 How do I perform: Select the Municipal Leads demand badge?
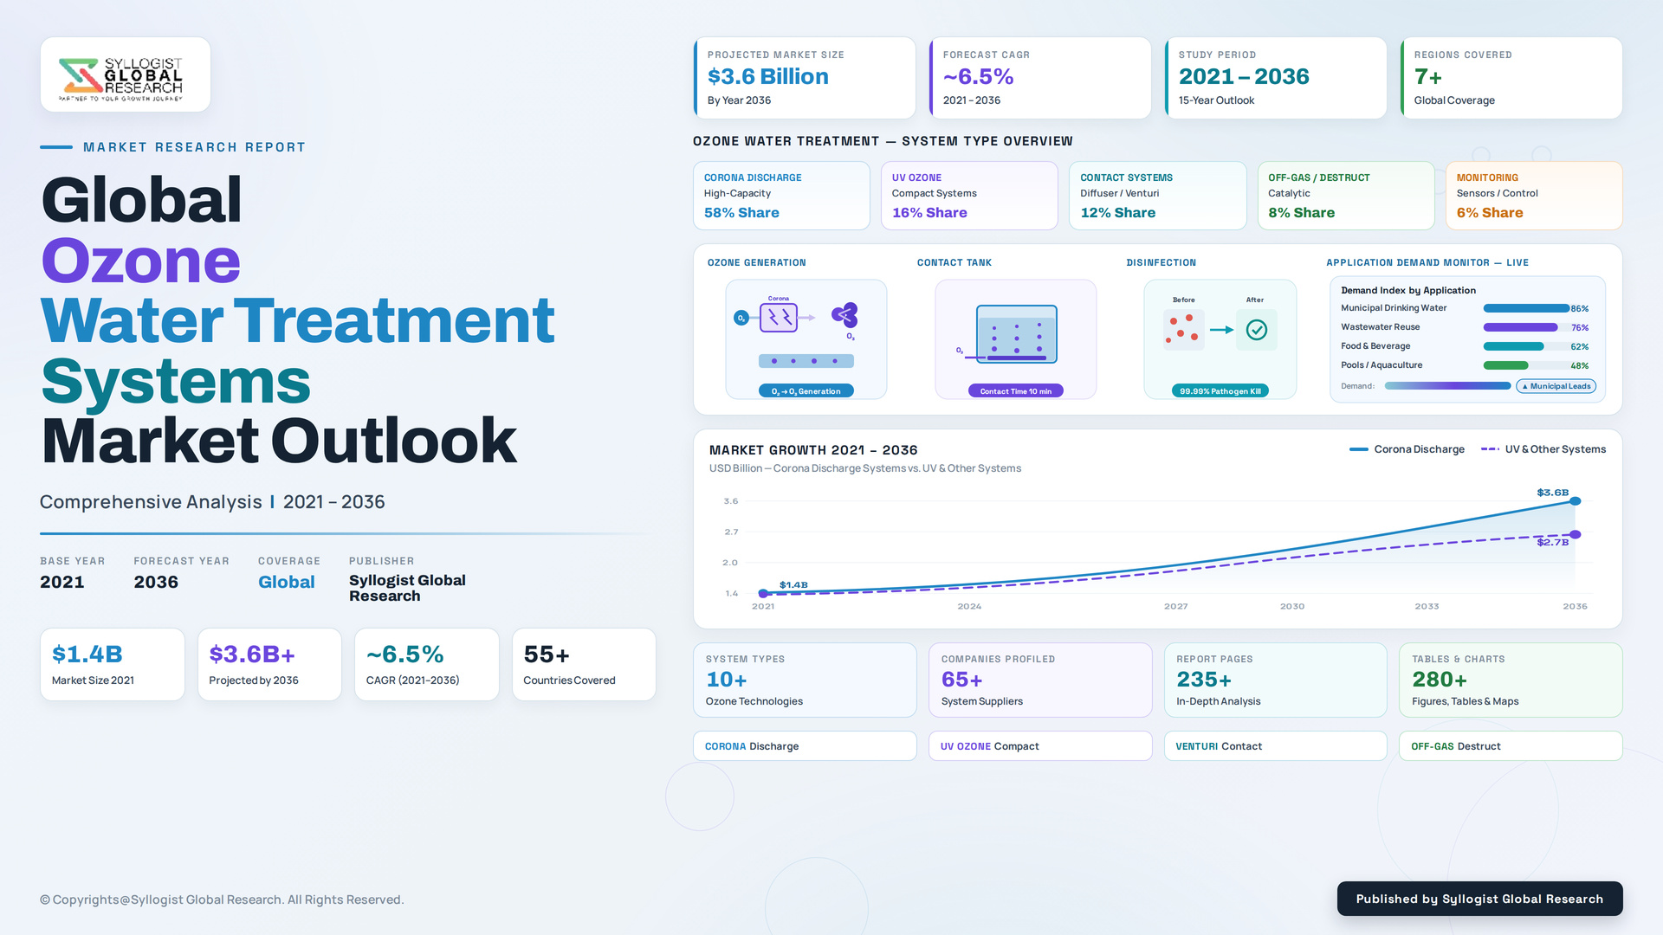tap(1556, 386)
